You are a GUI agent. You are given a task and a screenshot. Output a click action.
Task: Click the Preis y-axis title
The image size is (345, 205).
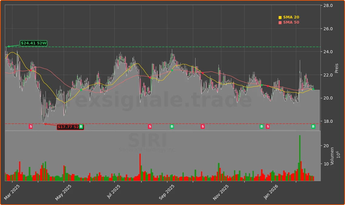click(337, 68)
